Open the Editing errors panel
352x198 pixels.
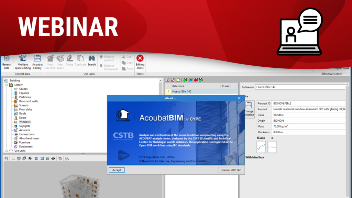(x=140, y=62)
